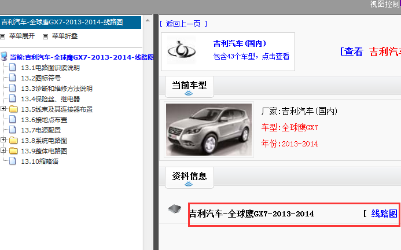This screenshot has height=250, width=401.
Task: Click page icon for 13.7电源配置
Action: coord(13,130)
